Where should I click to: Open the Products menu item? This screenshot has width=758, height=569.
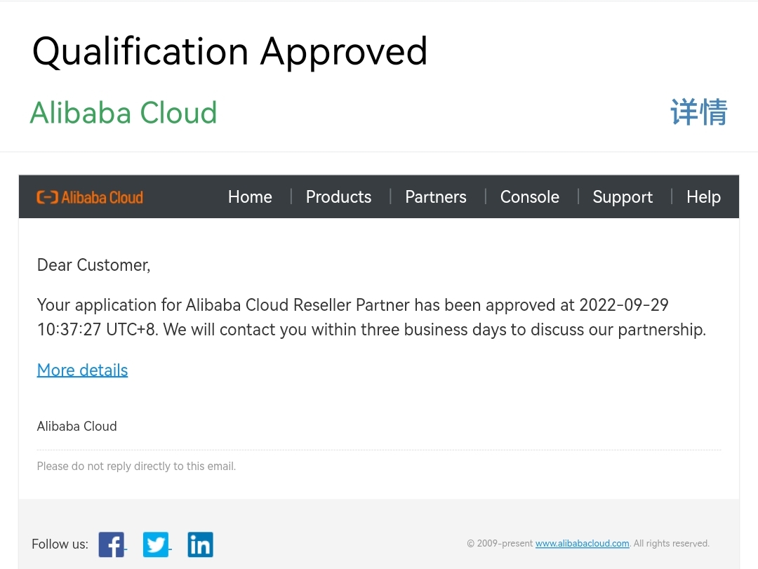point(338,197)
